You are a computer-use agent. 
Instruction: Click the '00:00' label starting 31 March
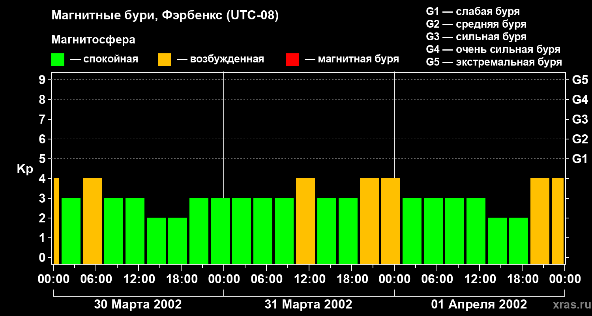pyautogui.click(x=224, y=279)
